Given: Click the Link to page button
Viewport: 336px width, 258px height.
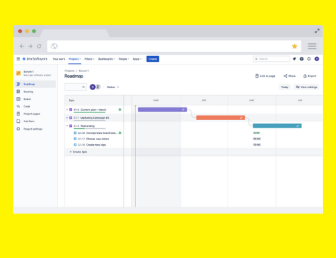Looking at the screenshot, I should pyautogui.click(x=265, y=76).
